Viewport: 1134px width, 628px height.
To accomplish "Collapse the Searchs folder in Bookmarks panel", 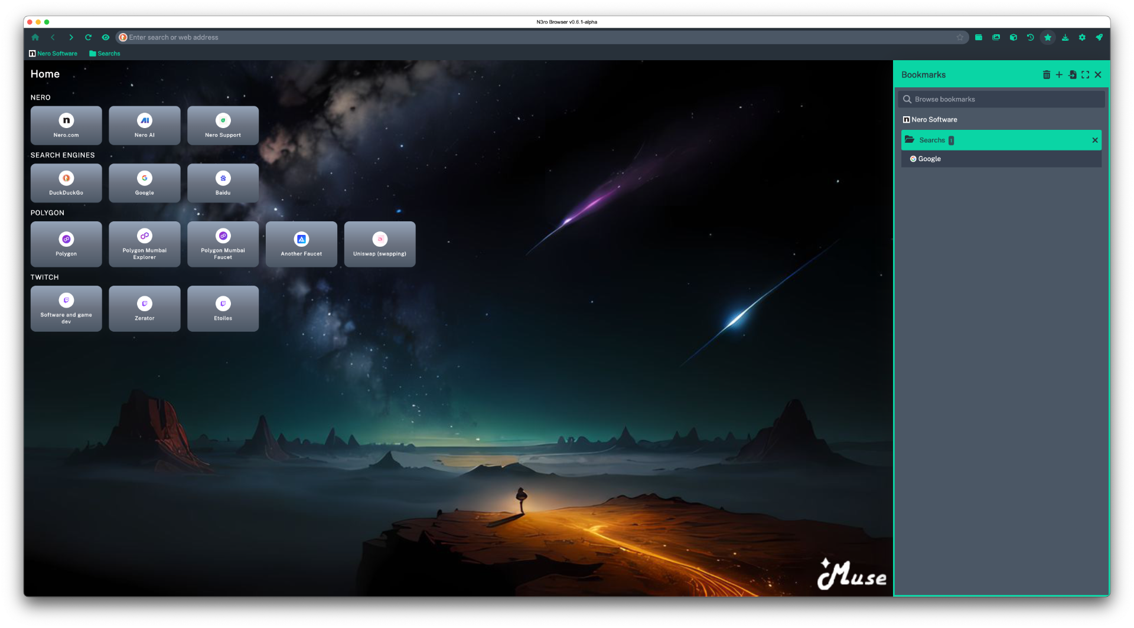I will (x=932, y=140).
